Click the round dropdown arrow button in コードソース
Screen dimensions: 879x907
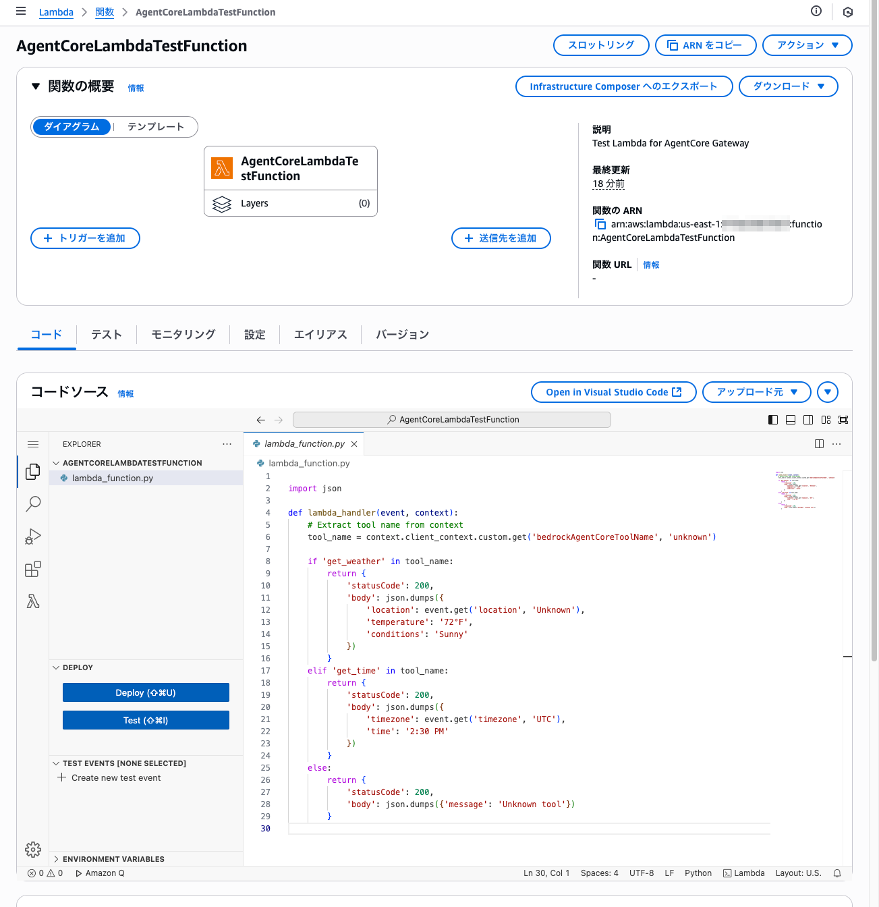(x=828, y=392)
